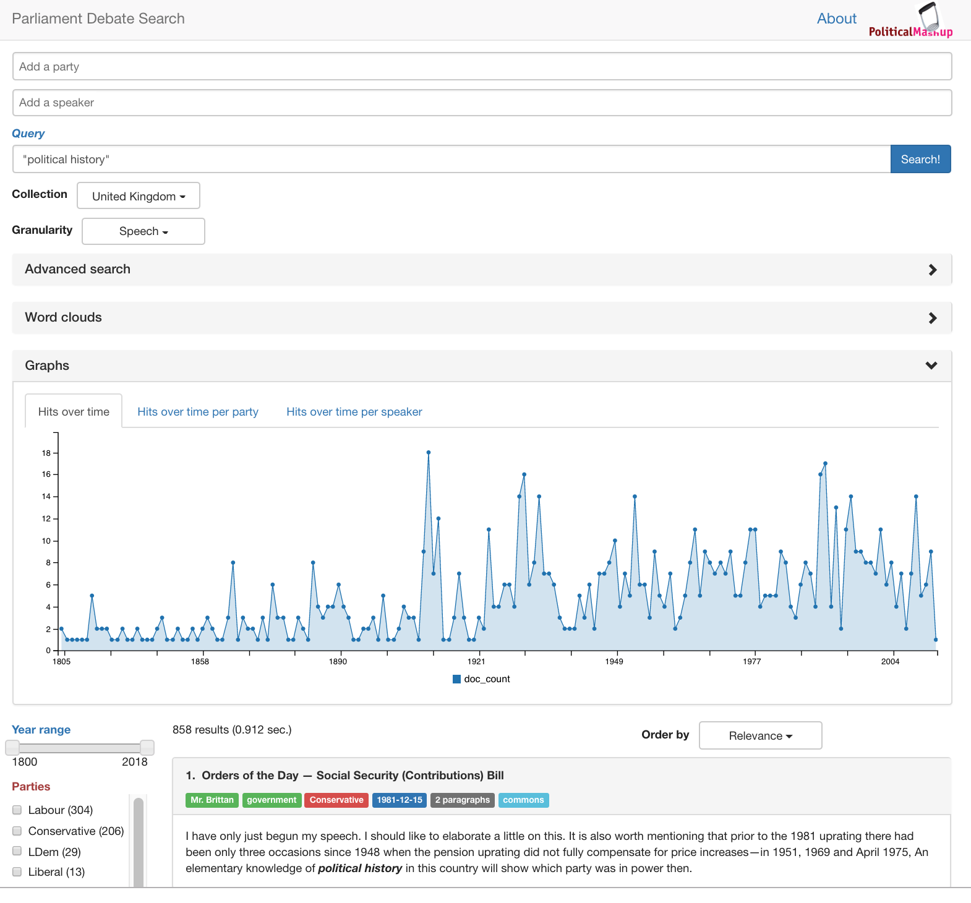This screenshot has height=903, width=971.
Task: Focus the Add a speaker input field
Action: click(482, 103)
